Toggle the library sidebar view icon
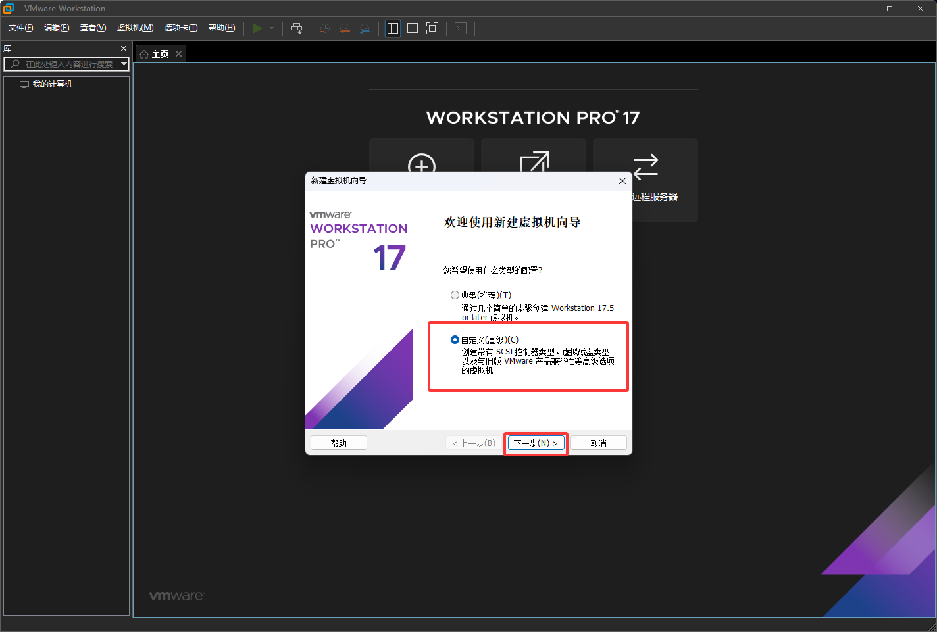 coord(393,28)
